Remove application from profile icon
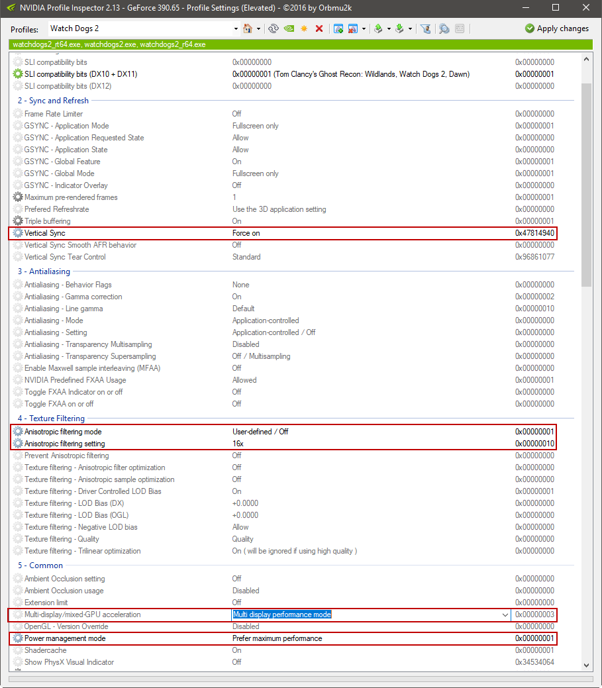The width and height of the screenshot is (602, 688). point(353,28)
